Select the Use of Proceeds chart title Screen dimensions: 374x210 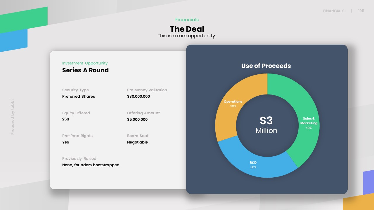[x=266, y=66]
